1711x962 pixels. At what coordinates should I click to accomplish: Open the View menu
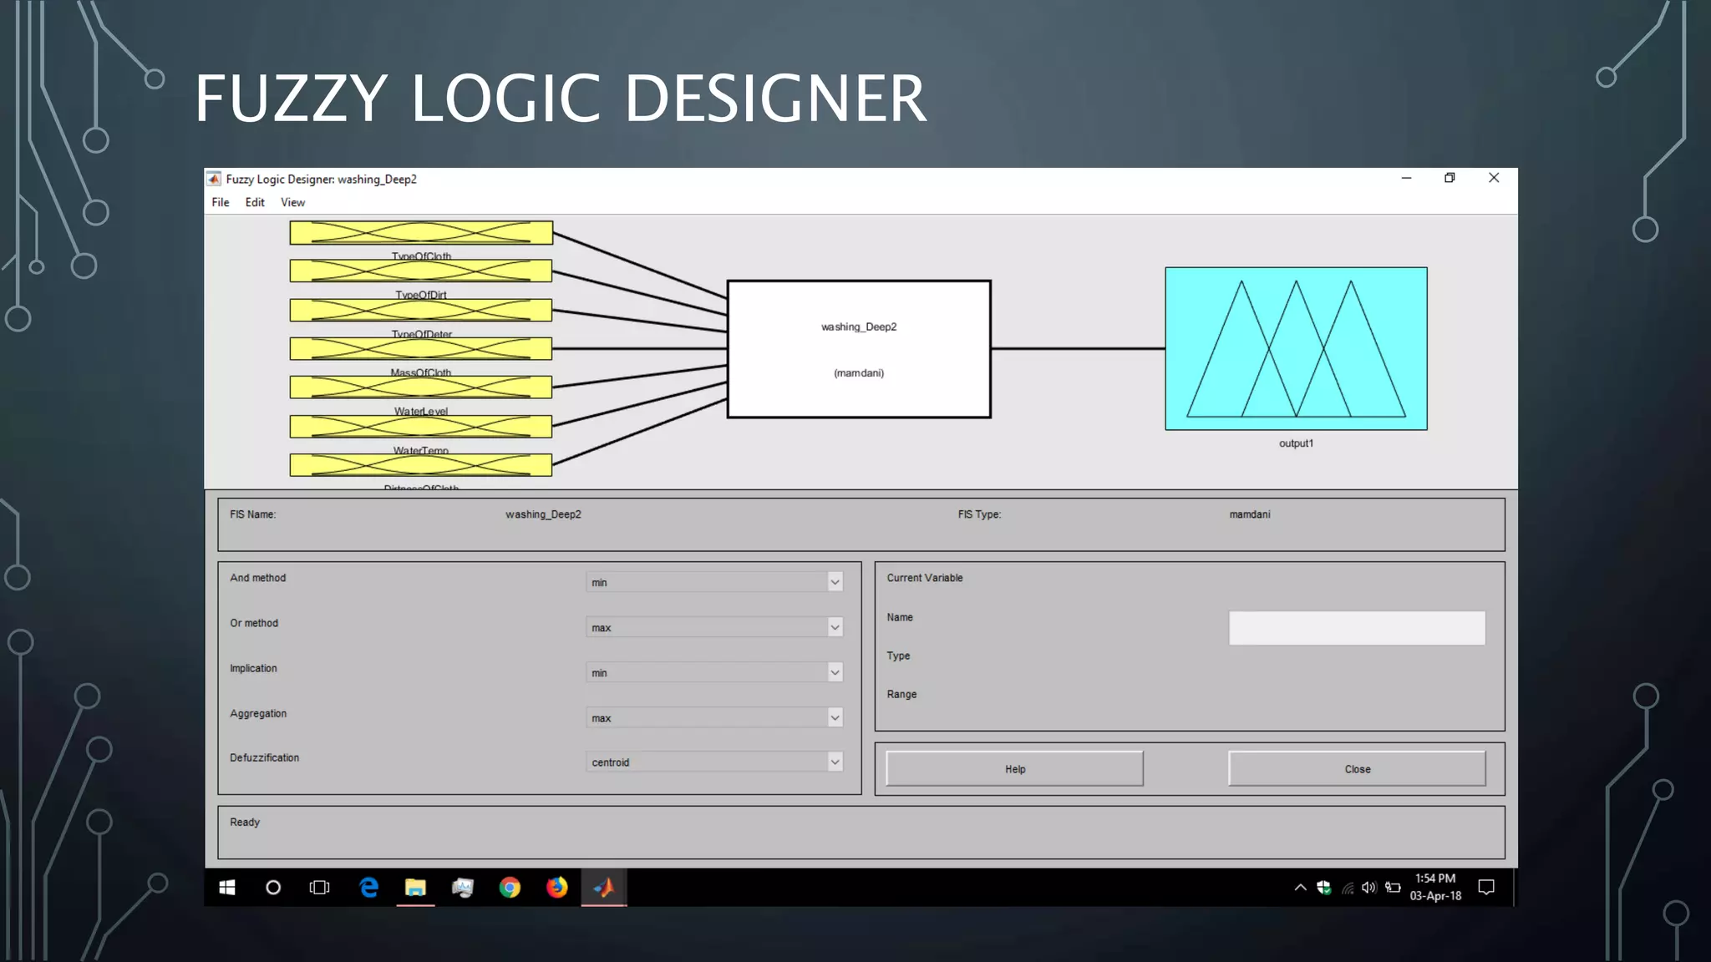[292, 202]
